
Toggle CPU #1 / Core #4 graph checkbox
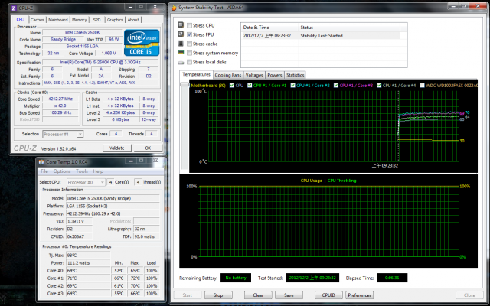[379, 85]
